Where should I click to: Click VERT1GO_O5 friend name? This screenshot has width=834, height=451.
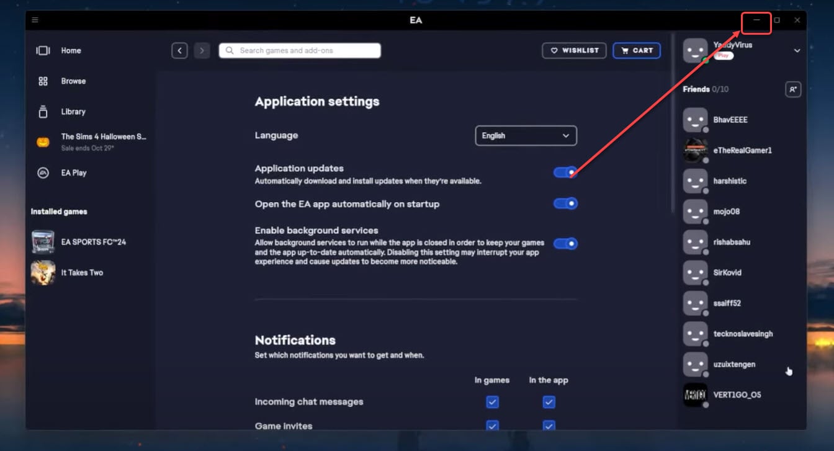click(737, 395)
